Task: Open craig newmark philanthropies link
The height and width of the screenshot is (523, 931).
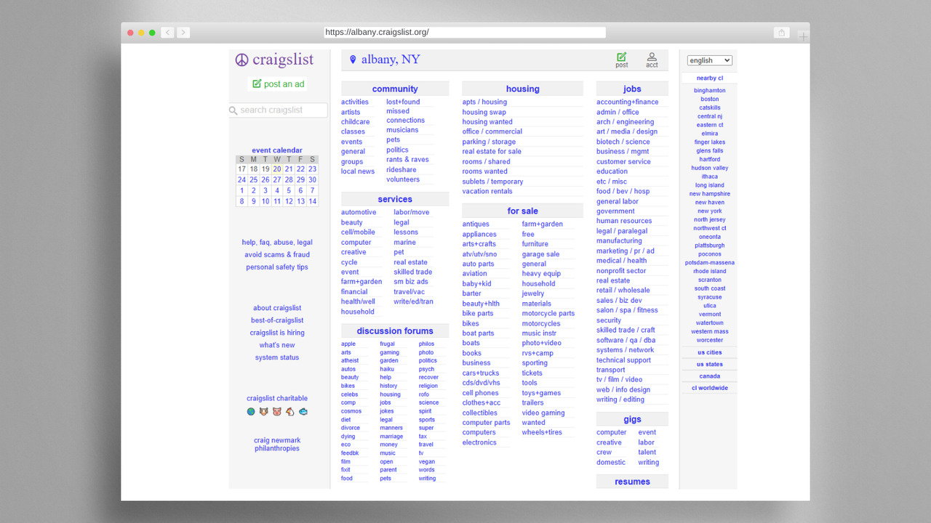Action: click(x=277, y=445)
